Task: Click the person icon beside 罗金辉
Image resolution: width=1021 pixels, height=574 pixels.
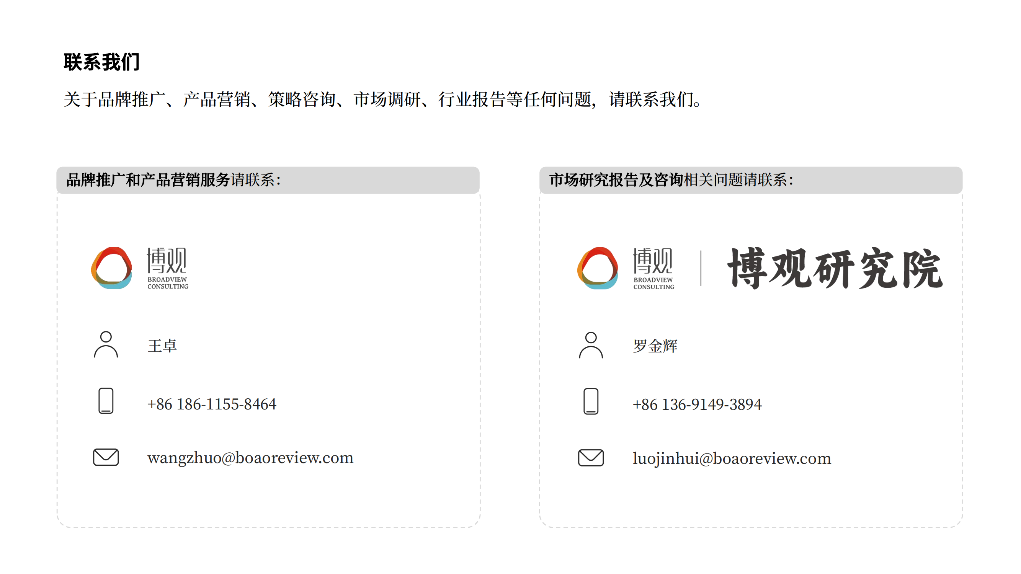Action: [591, 345]
